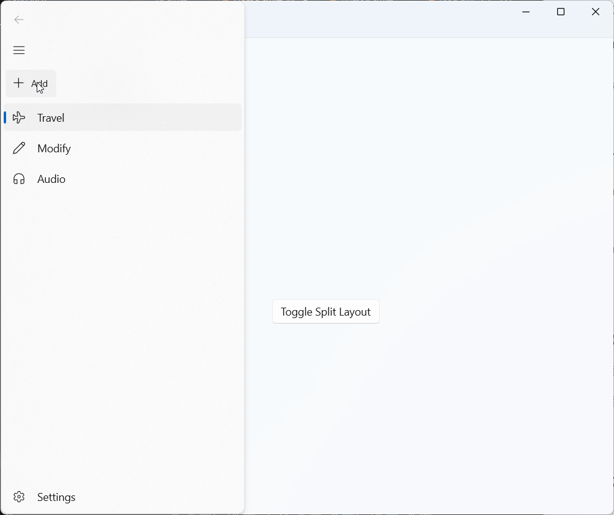Click the headphones icon for Audio
The width and height of the screenshot is (614, 515).
19,179
